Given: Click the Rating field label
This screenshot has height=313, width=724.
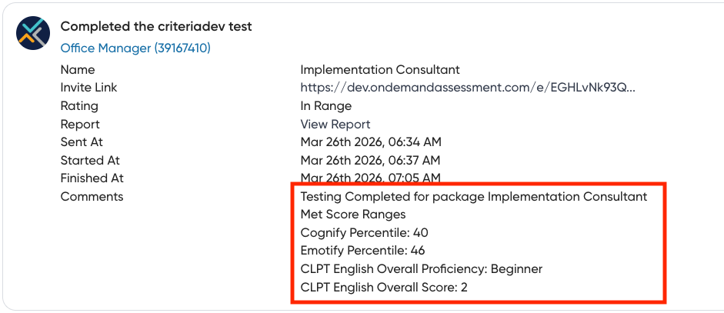Looking at the screenshot, I should pos(79,106).
